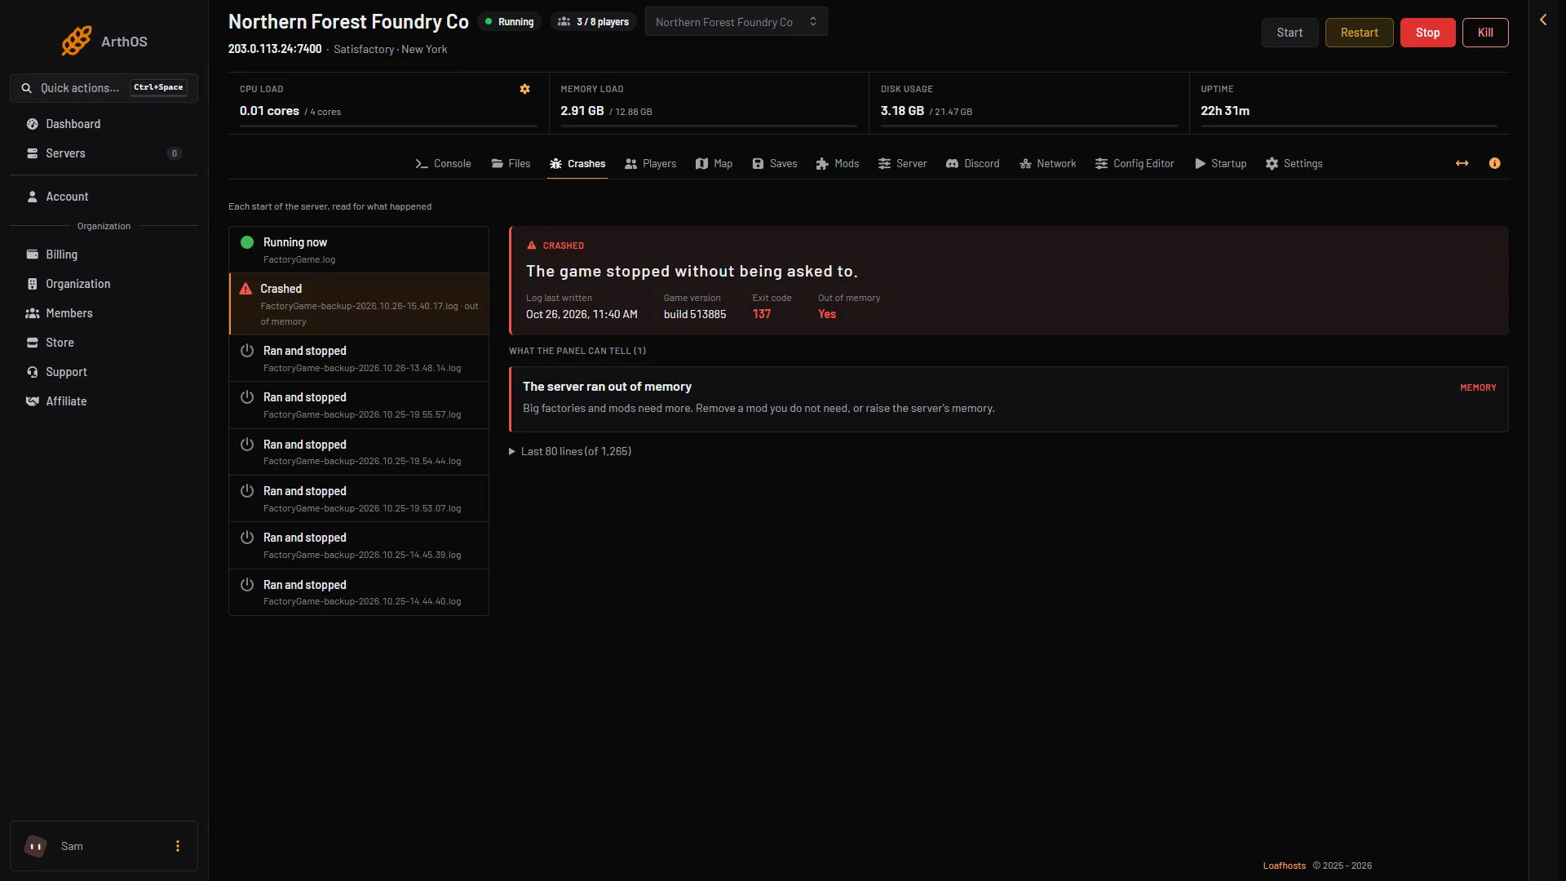
Task: Open the Config Editor tab
Action: tap(1135, 163)
